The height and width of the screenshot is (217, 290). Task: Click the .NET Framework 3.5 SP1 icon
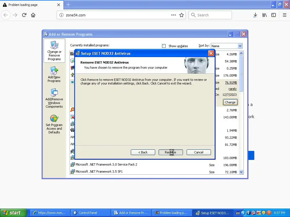(72, 172)
